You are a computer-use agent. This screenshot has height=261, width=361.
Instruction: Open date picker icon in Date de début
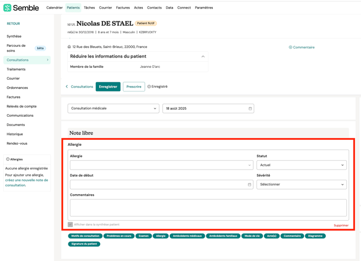(249, 185)
